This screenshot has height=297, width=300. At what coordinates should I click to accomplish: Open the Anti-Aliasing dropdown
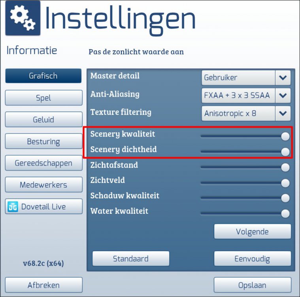click(246, 95)
